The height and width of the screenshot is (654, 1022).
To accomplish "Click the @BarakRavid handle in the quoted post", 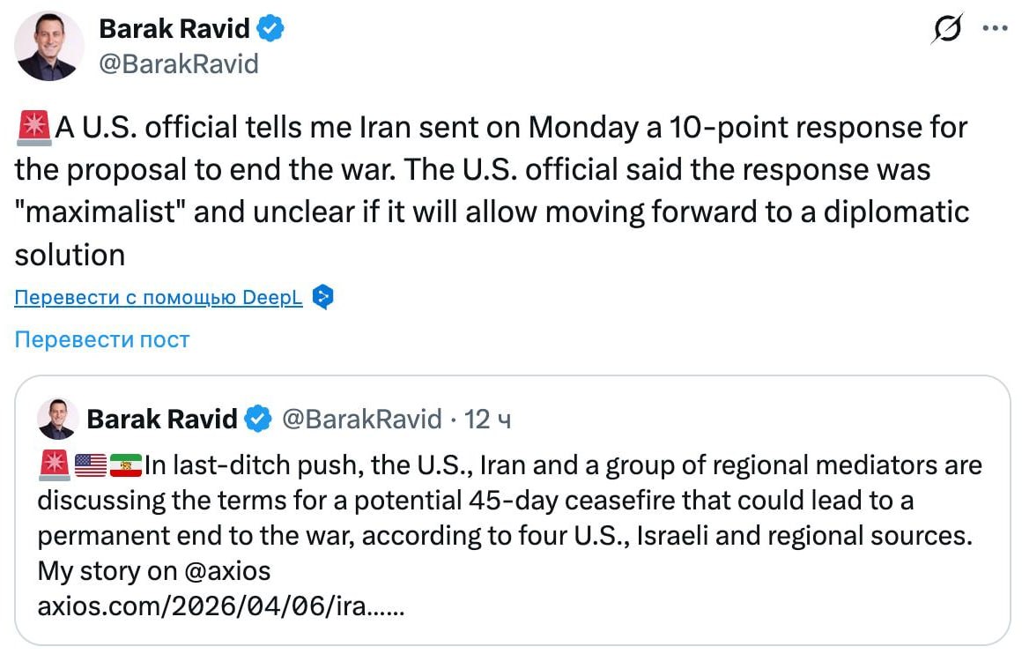I will point(361,419).
